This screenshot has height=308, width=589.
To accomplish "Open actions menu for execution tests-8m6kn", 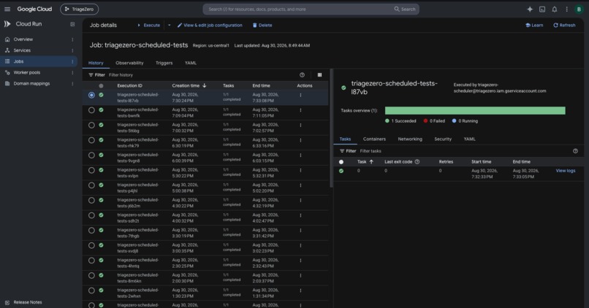I will 300,275.
